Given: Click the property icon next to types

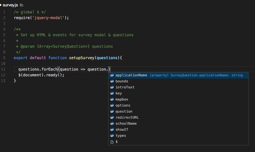Looking at the screenshot, I should (112, 136).
